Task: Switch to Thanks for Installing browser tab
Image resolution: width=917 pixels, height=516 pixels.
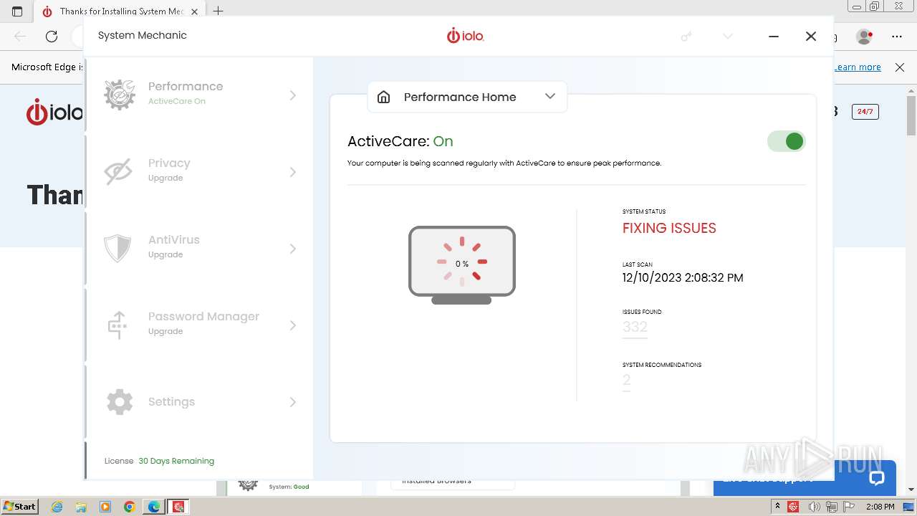Action: click(120, 11)
